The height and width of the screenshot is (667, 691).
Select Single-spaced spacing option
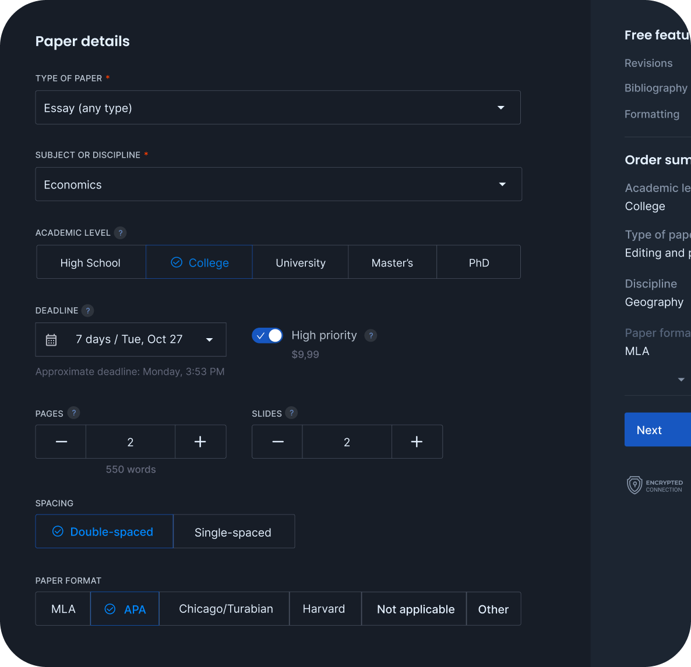point(233,532)
